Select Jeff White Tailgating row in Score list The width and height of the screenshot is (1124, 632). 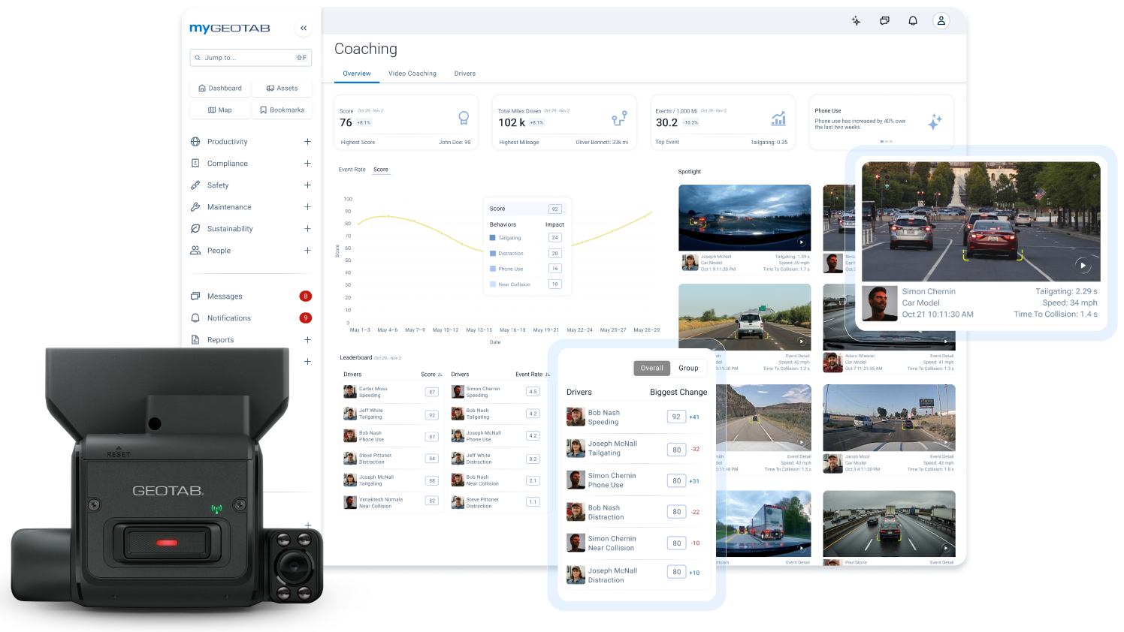(391, 414)
